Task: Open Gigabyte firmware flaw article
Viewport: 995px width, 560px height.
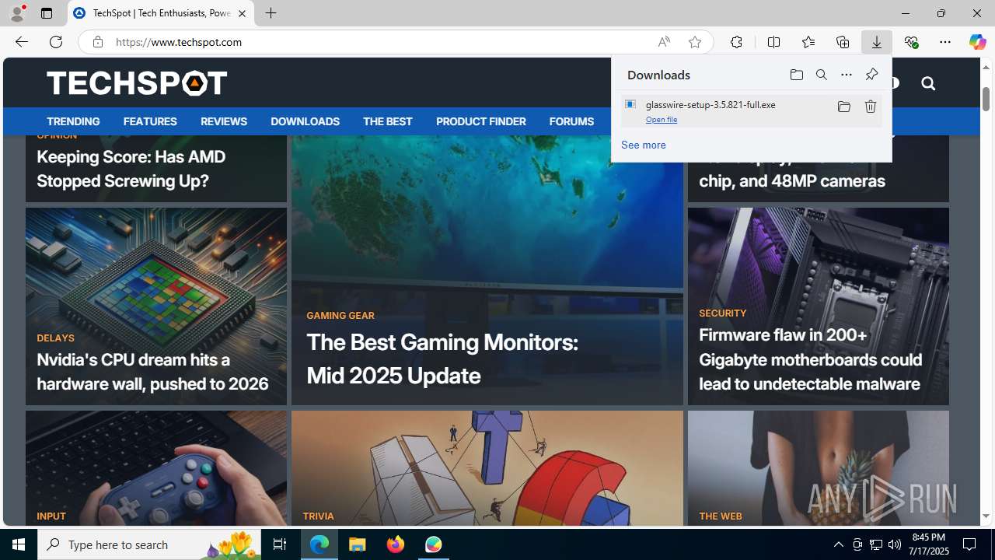Action: click(810, 359)
